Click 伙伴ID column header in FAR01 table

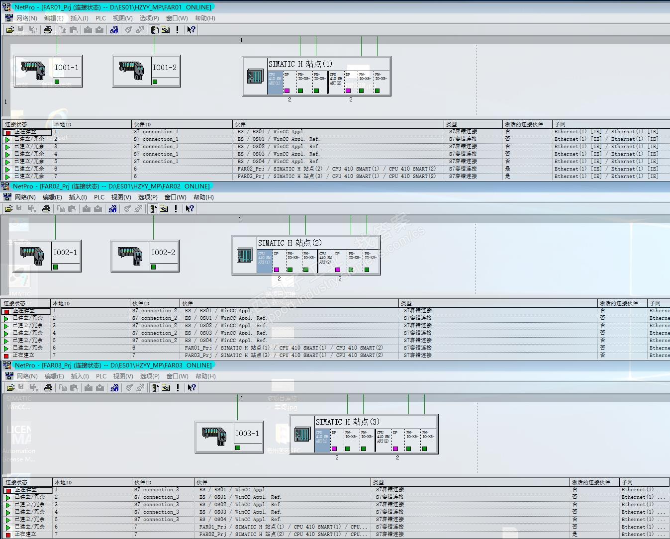(182, 124)
